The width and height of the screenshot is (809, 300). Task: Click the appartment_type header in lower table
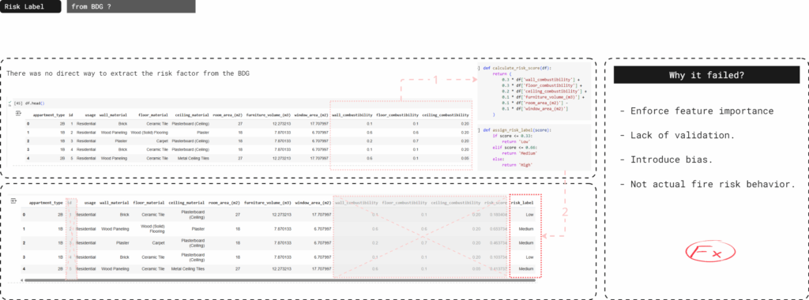pos(46,203)
